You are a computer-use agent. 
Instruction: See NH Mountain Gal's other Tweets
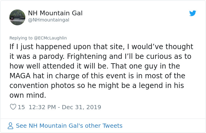(x=69, y=126)
